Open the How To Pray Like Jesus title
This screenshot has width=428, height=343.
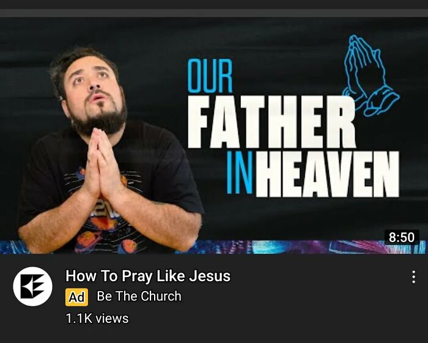pyautogui.click(x=148, y=276)
